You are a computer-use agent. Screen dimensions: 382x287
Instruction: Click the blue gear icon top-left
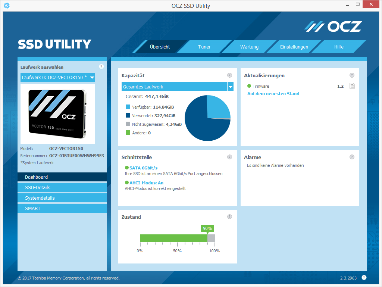(x=6, y=6)
